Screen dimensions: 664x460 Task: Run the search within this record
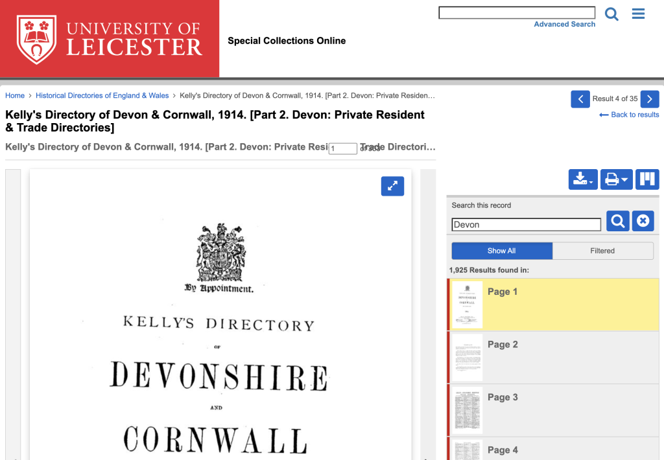tap(618, 221)
